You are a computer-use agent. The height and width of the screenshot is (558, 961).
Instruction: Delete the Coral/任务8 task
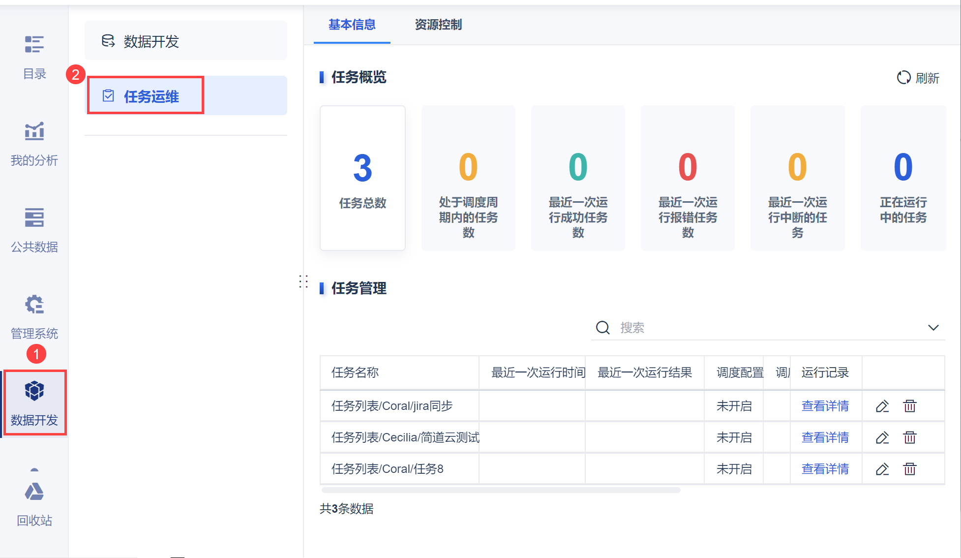click(910, 469)
